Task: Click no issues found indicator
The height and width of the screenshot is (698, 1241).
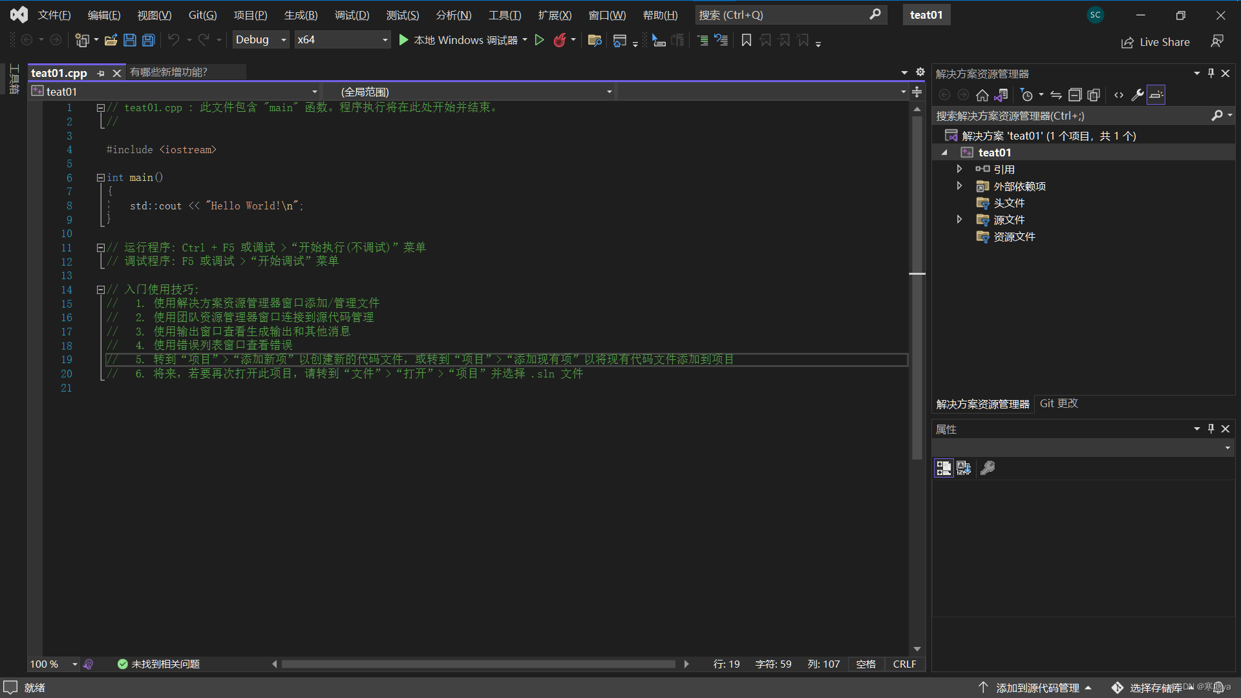Action: coord(158,664)
